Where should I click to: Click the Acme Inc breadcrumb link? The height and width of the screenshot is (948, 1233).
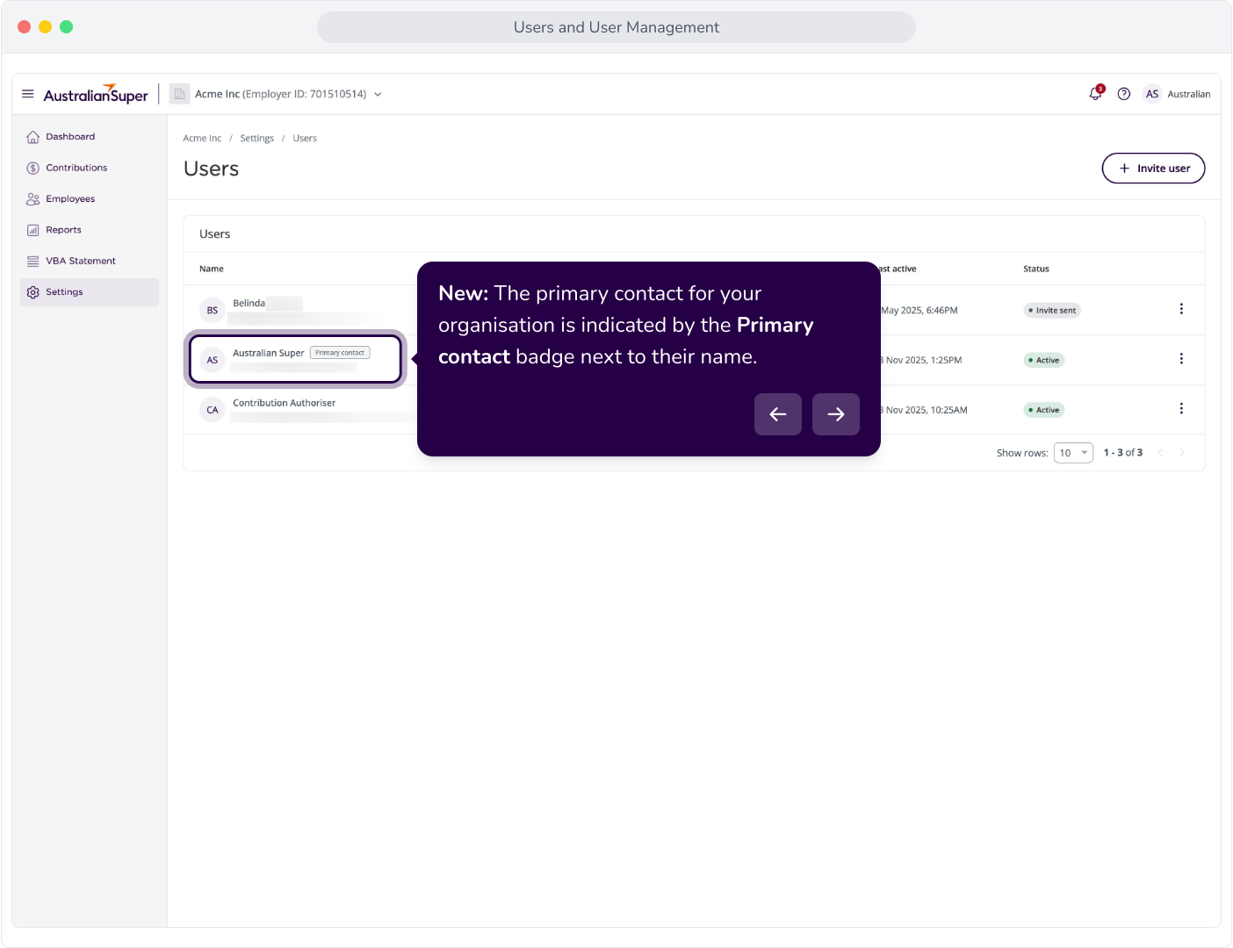202,139
